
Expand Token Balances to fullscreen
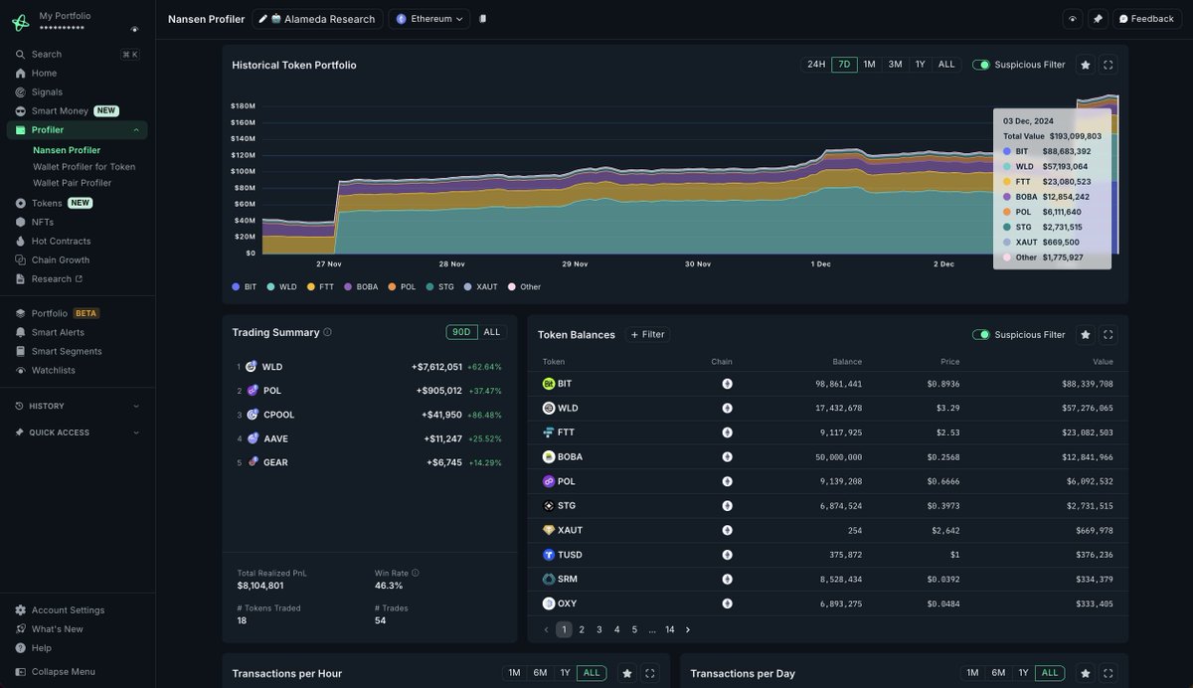point(1108,335)
